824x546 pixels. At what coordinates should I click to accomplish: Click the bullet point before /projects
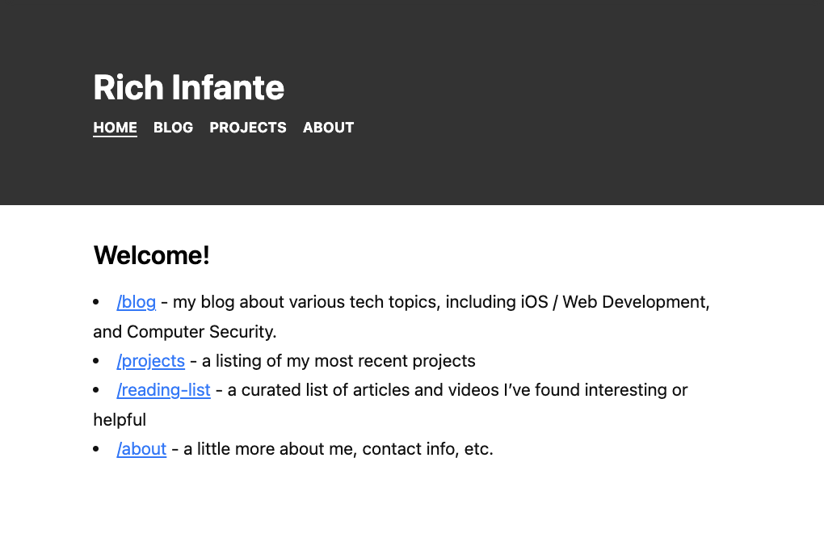[x=97, y=361]
